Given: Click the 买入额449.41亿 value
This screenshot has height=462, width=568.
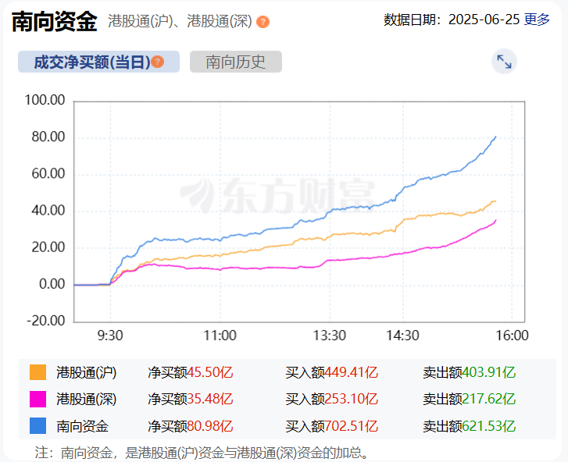Looking at the screenshot, I should 332,372.
